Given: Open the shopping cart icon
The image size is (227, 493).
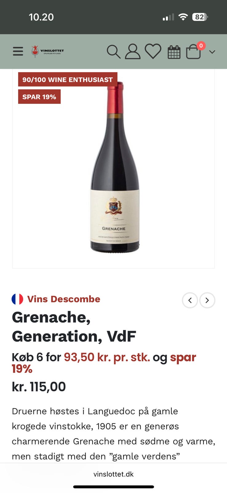Looking at the screenshot, I should (x=193, y=52).
